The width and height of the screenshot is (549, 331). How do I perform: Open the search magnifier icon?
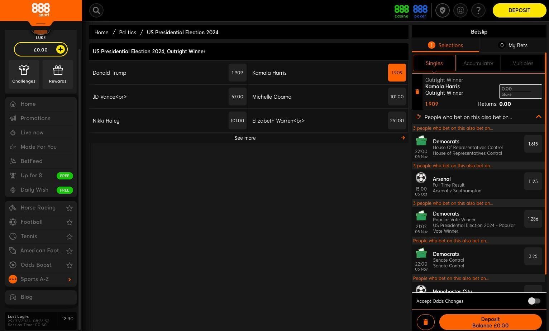pyautogui.click(x=96, y=10)
